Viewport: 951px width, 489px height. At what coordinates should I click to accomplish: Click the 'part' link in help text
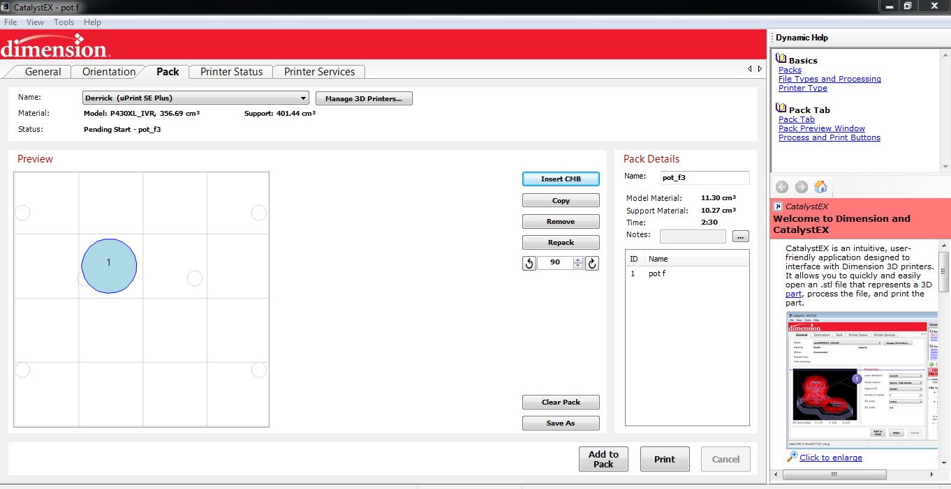tap(793, 294)
